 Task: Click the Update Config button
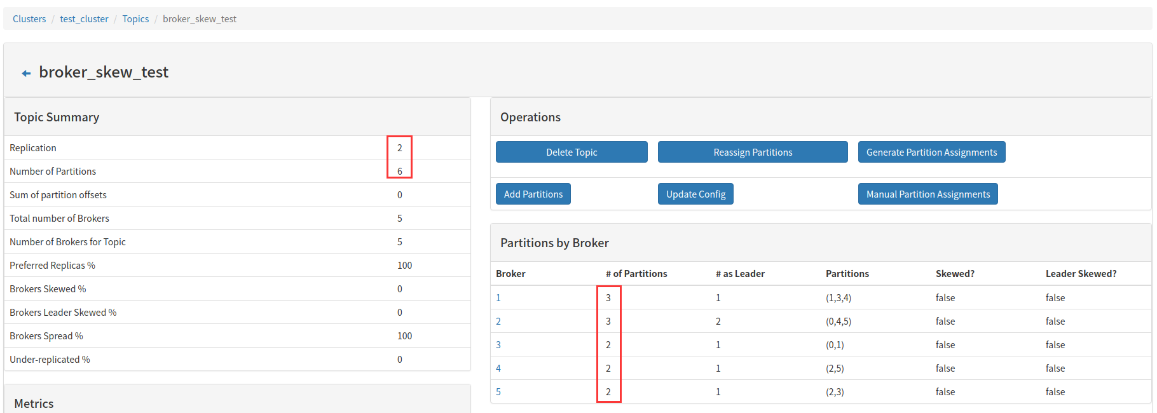(695, 194)
